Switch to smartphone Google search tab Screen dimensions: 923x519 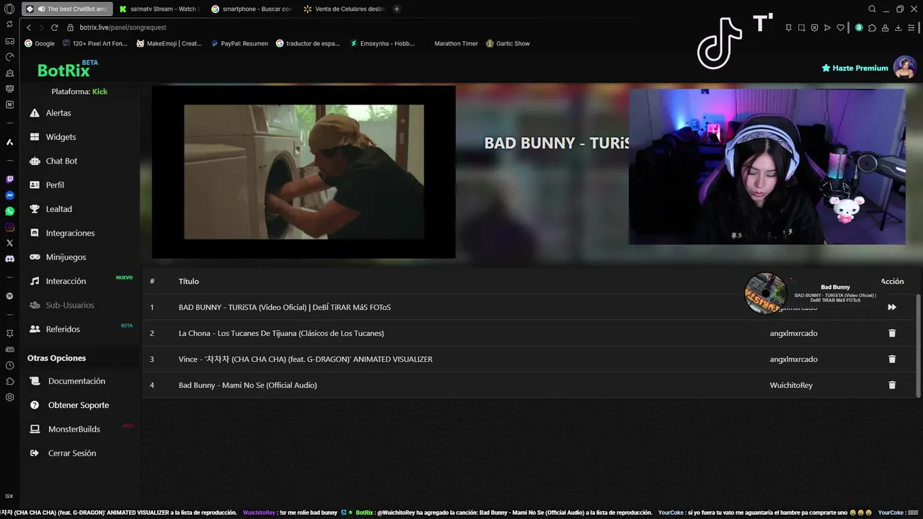[251, 9]
